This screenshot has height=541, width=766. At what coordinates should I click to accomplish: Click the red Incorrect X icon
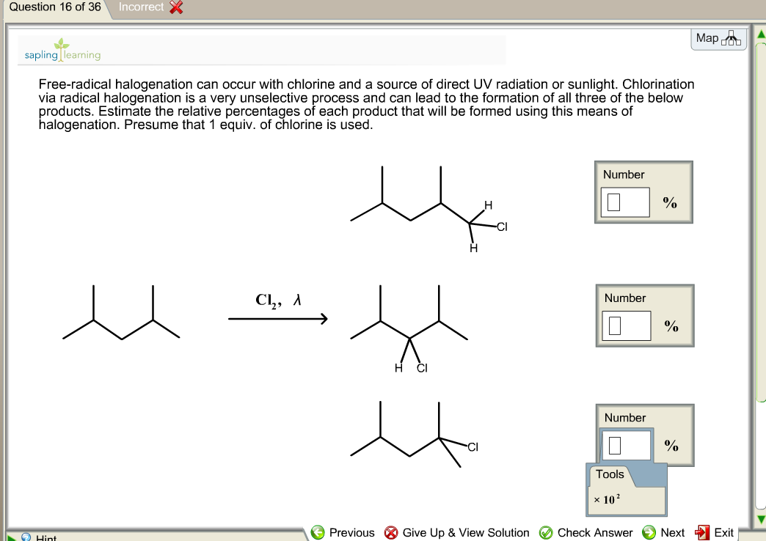(176, 7)
